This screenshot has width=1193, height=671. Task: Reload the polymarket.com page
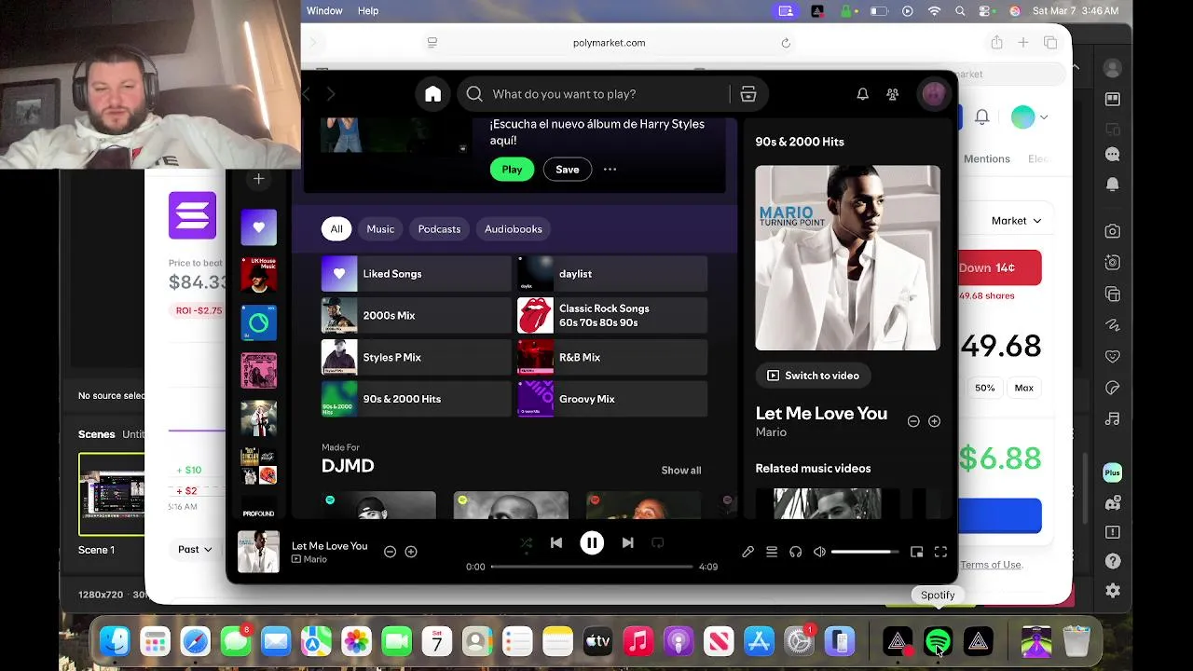point(786,43)
